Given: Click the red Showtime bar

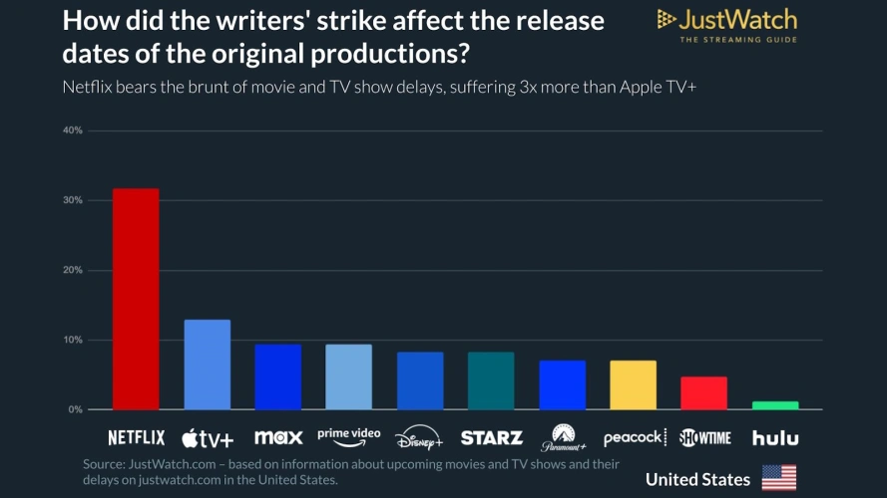Looking at the screenshot, I should (x=704, y=392).
